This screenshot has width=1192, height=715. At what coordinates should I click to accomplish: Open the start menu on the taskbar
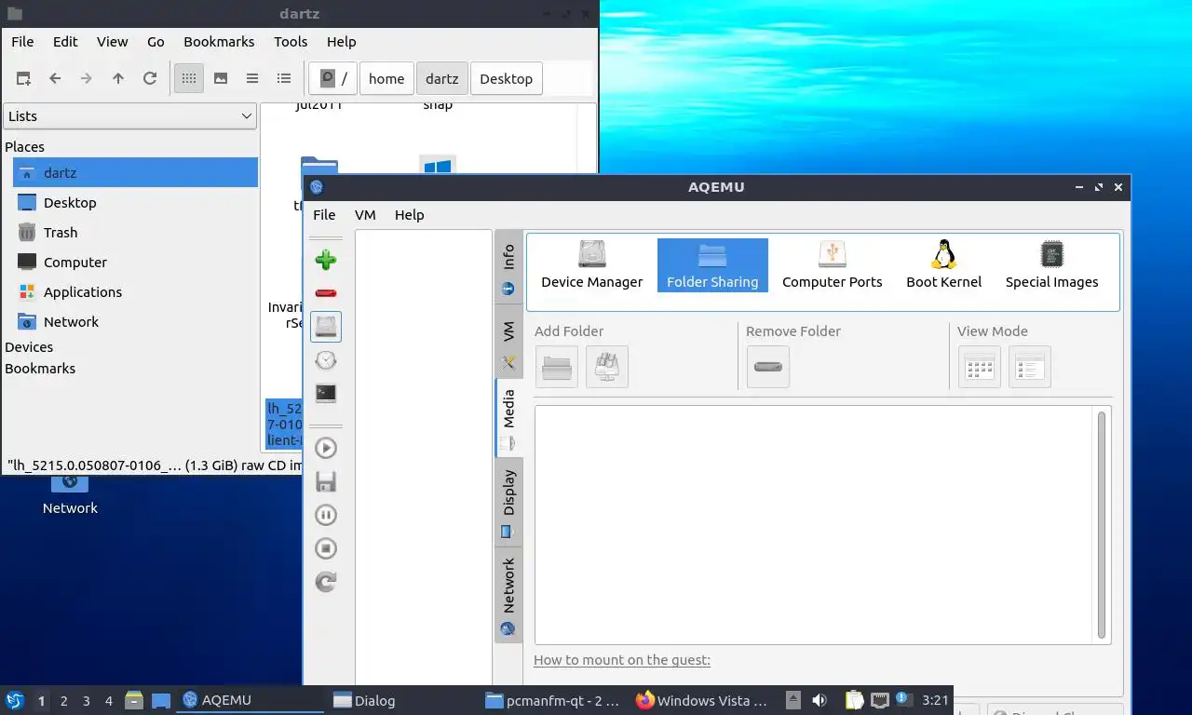(x=15, y=700)
